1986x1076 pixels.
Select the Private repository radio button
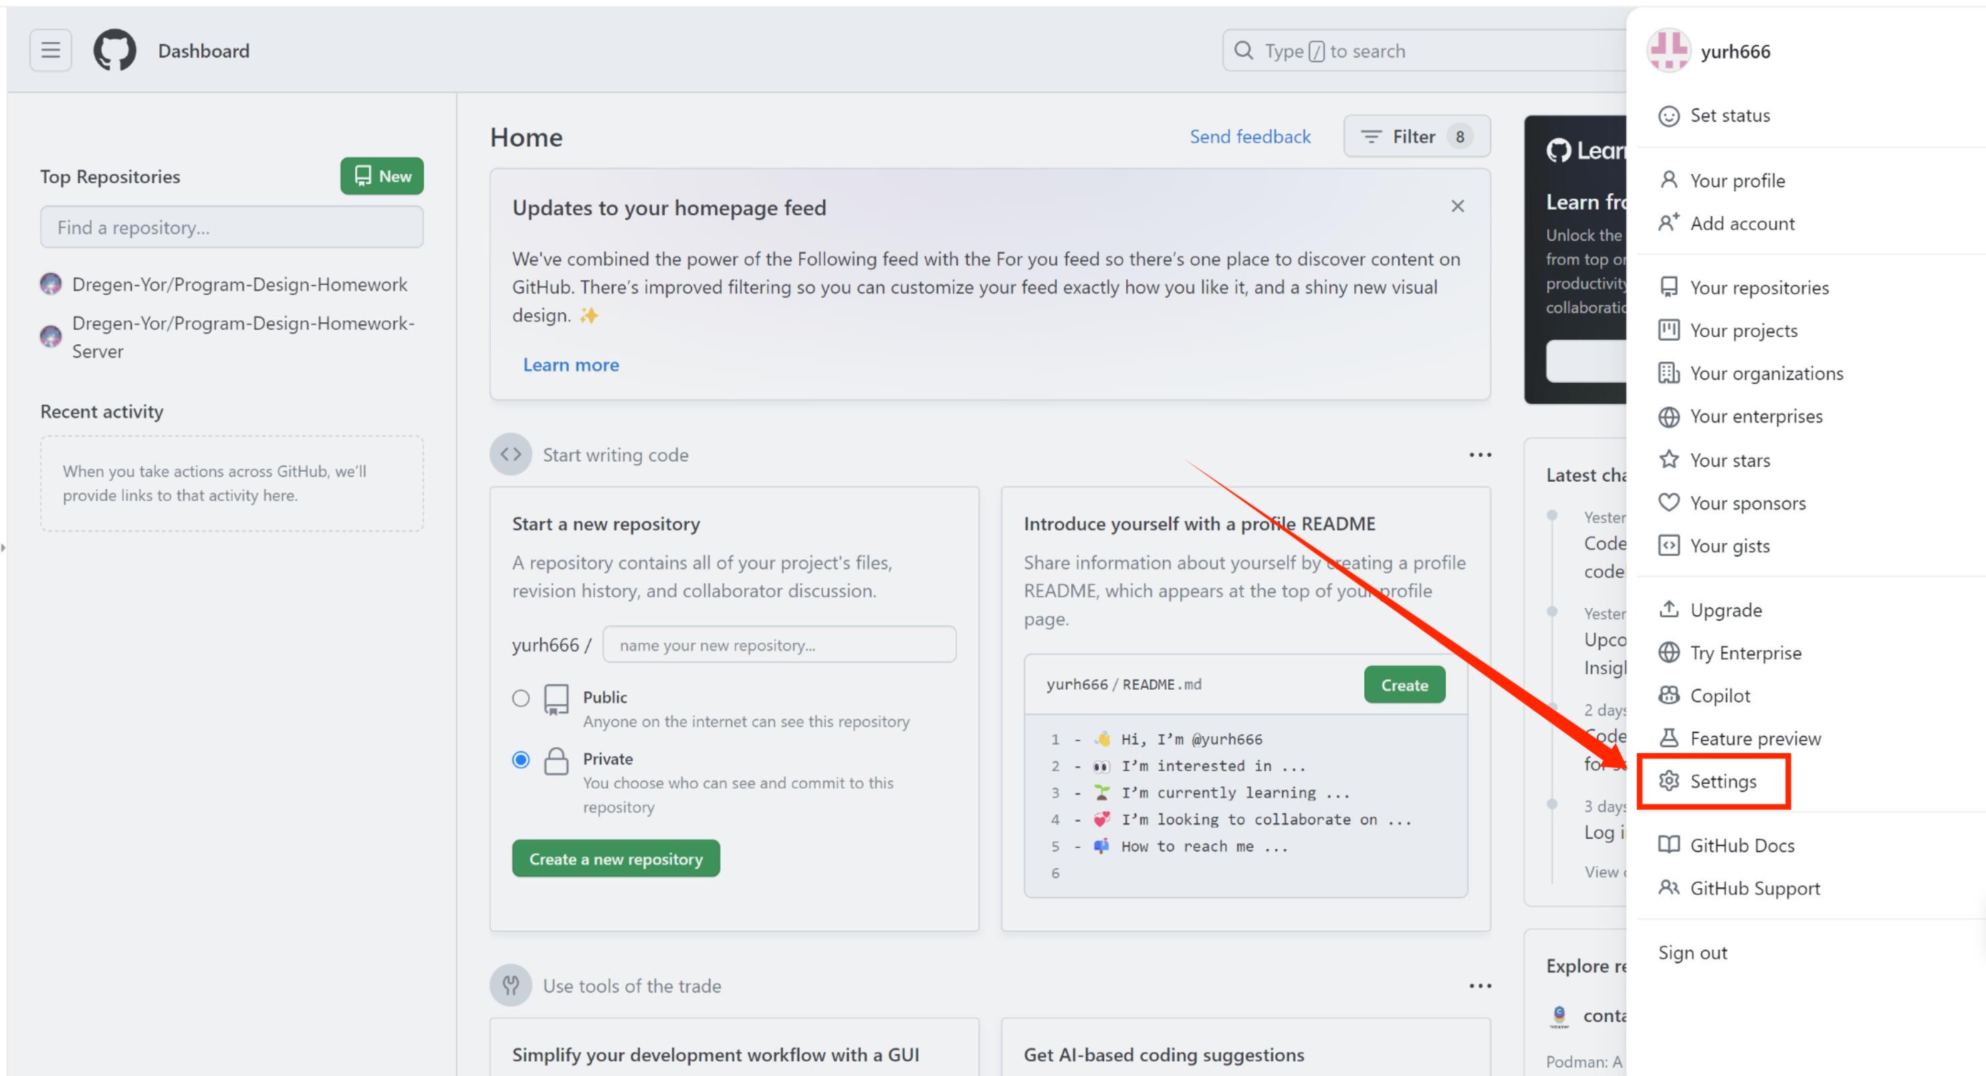(521, 760)
